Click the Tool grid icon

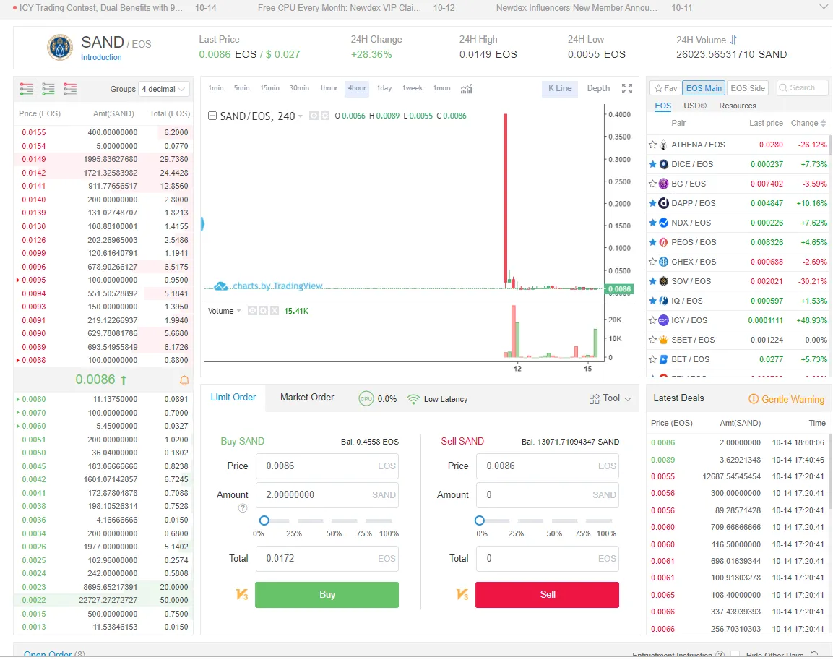click(x=594, y=399)
